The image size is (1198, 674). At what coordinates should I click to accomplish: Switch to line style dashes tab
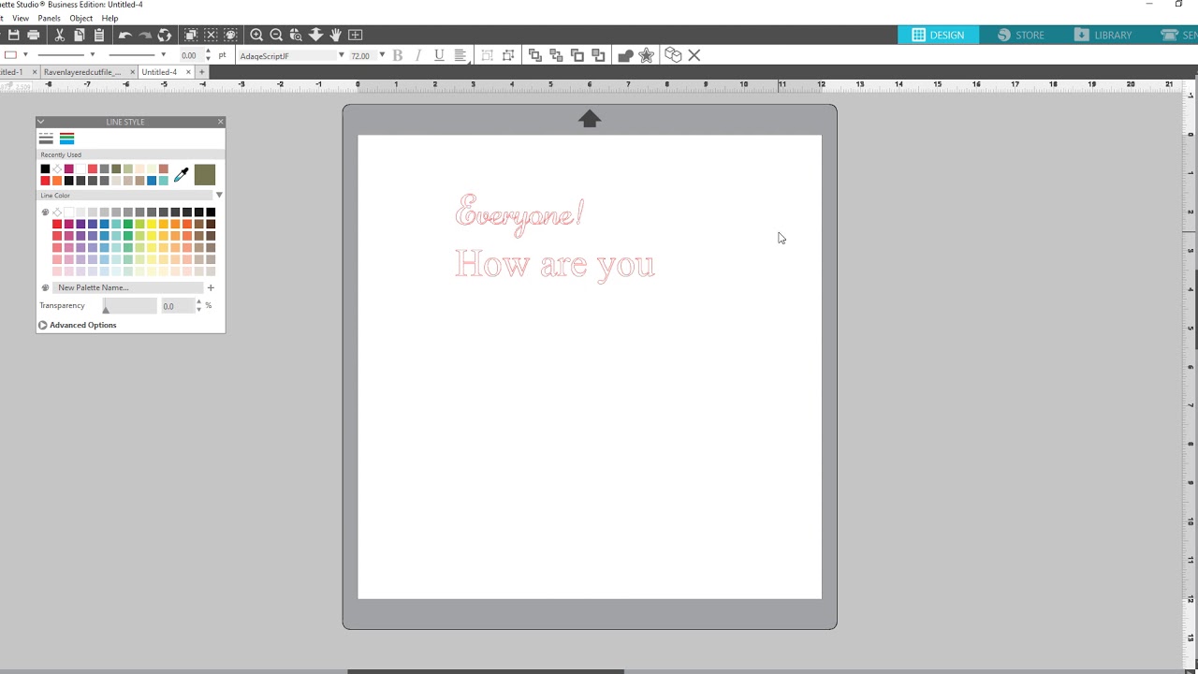(46, 139)
